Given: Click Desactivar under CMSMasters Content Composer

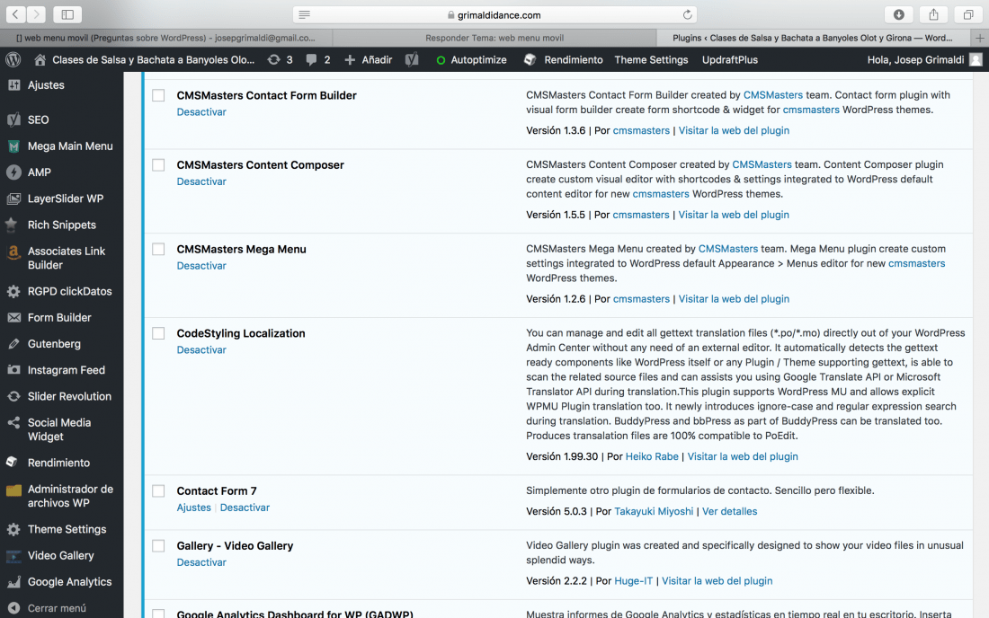Looking at the screenshot, I should [201, 181].
